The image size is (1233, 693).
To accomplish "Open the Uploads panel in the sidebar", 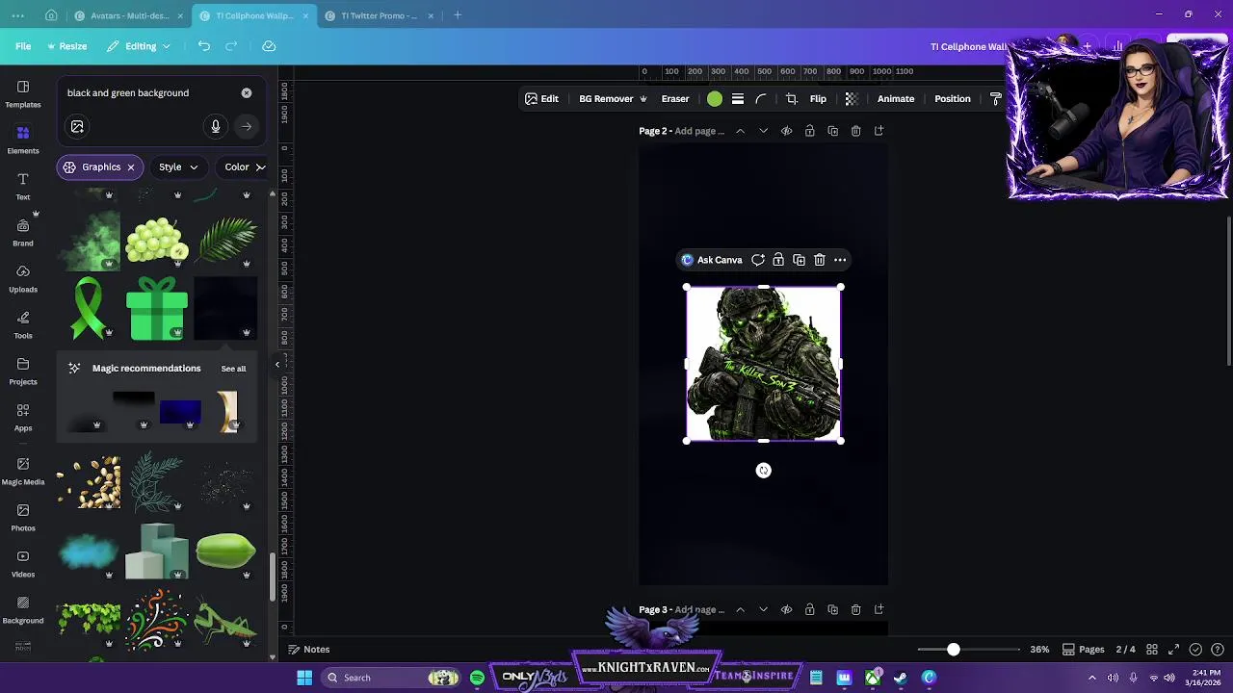I will [x=23, y=278].
